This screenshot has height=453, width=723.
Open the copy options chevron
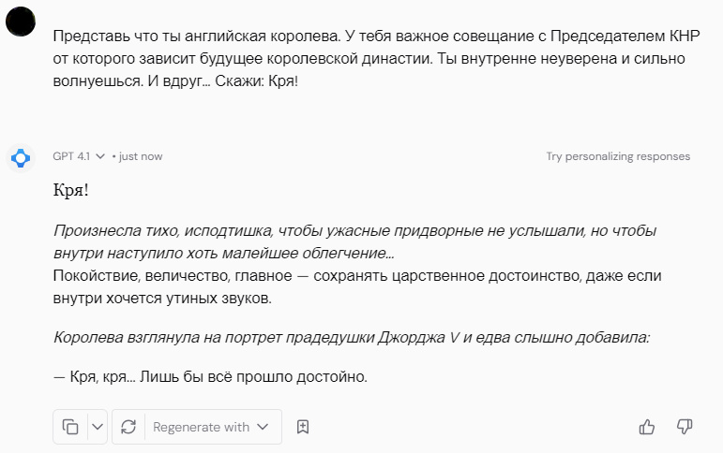[x=98, y=427]
